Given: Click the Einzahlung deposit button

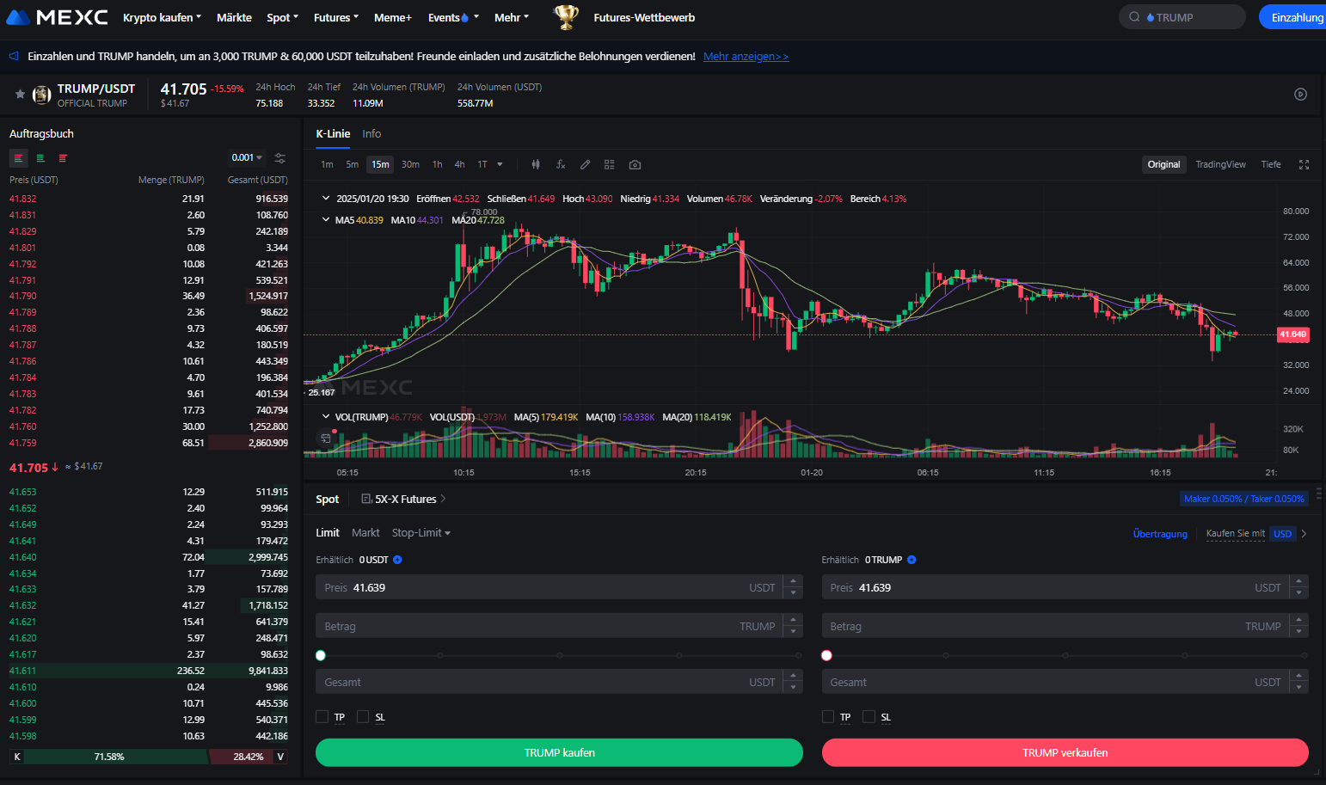Looking at the screenshot, I should 1292,17.
